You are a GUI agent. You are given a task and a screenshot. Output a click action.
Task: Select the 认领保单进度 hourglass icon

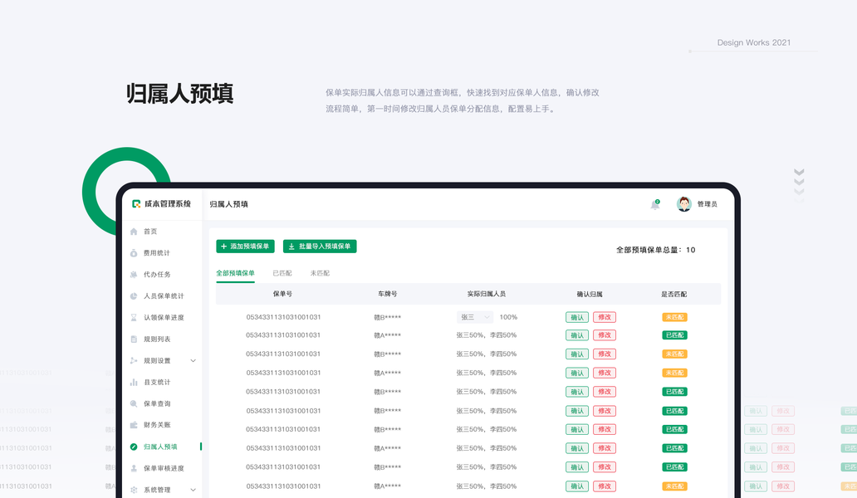pyautogui.click(x=134, y=317)
